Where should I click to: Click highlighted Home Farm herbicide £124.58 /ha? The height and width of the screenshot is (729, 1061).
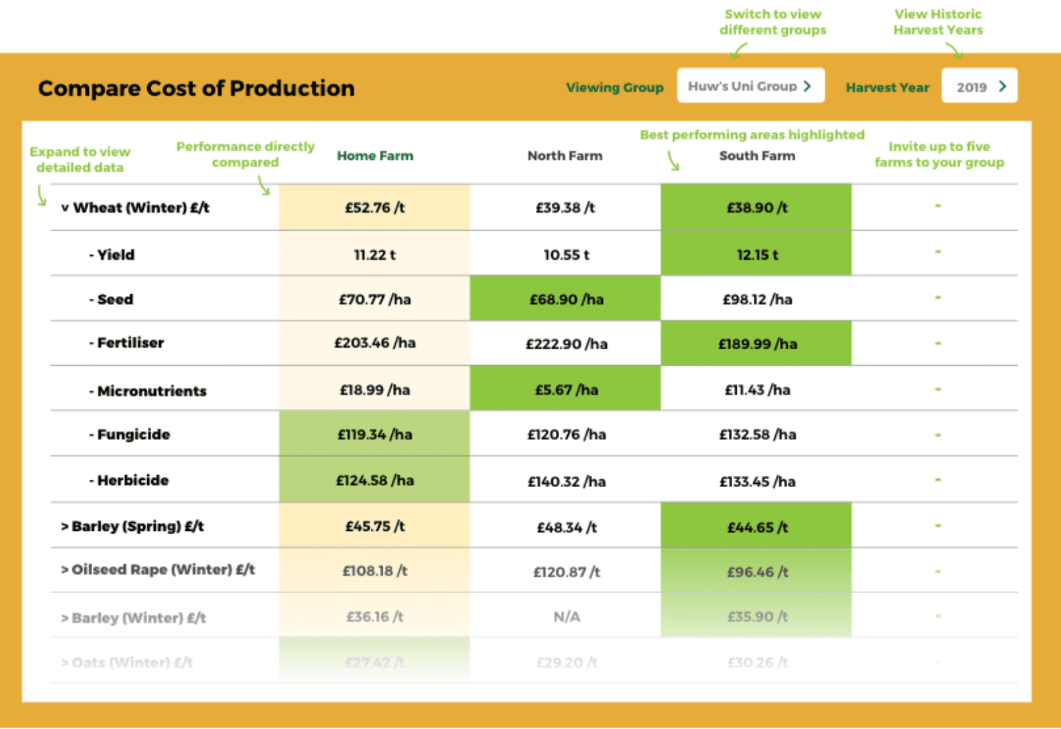(375, 480)
